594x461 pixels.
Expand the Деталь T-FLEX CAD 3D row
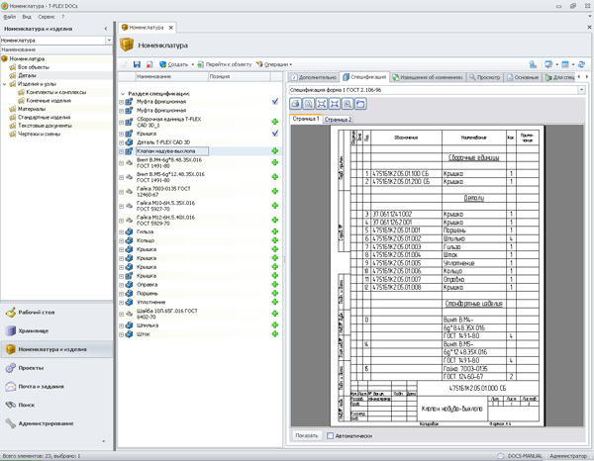pyautogui.click(x=121, y=142)
